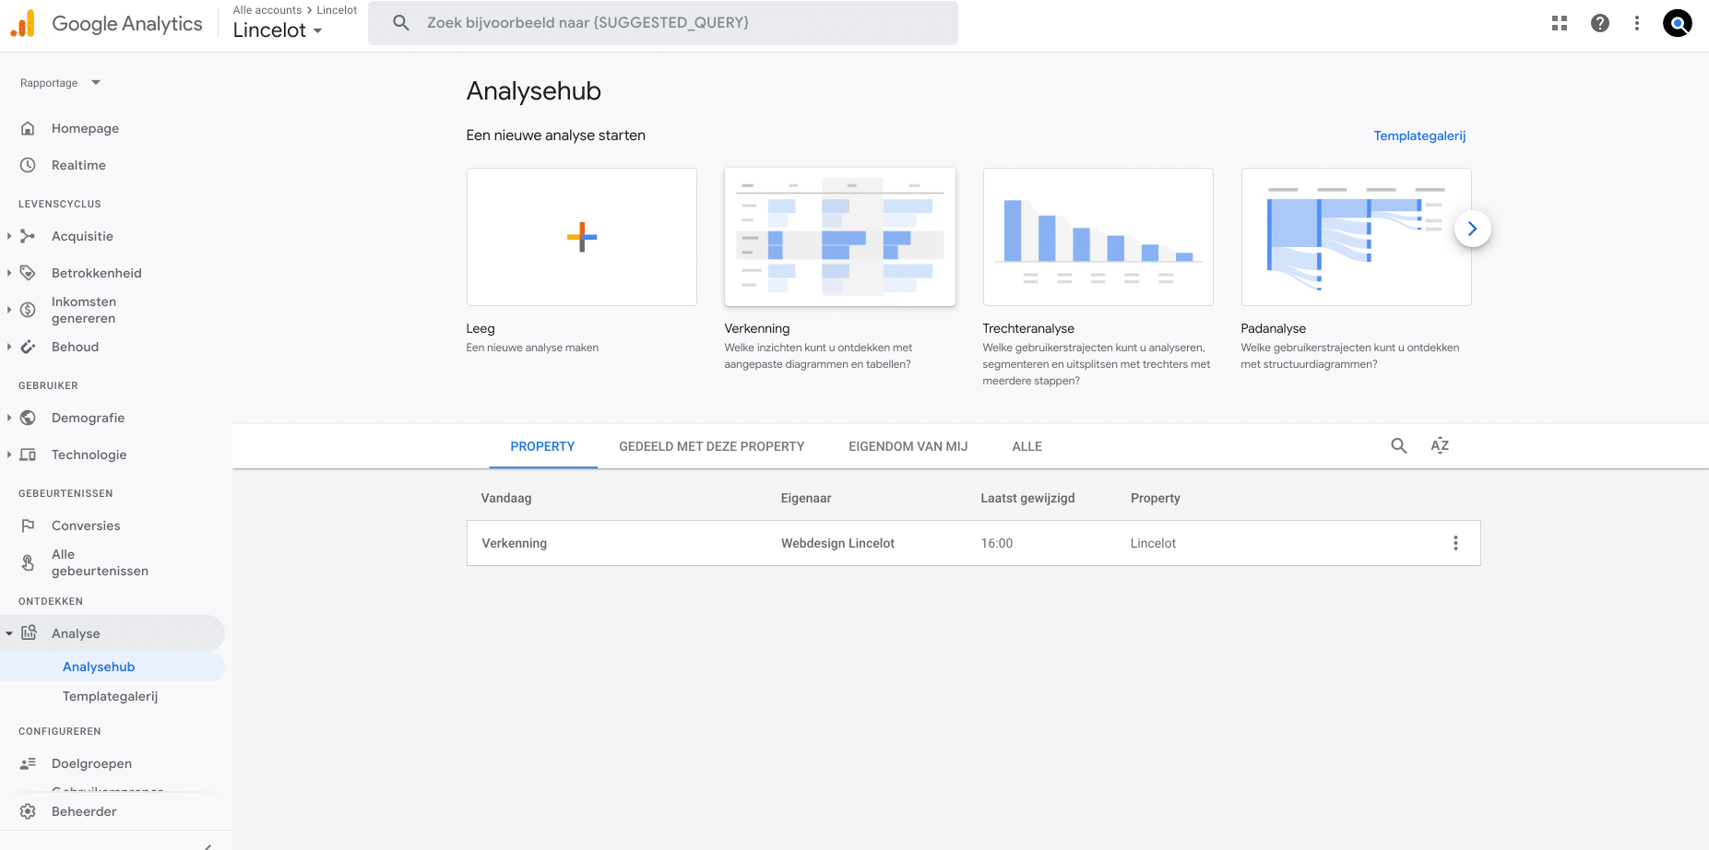
Task: Click the Inkomsten genereren dollar icon
Action: (x=28, y=310)
